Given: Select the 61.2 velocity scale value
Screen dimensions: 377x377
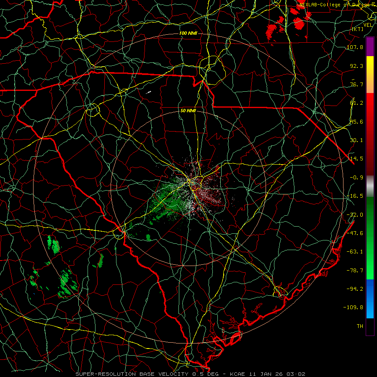Looking at the screenshot, I should (356, 103).
